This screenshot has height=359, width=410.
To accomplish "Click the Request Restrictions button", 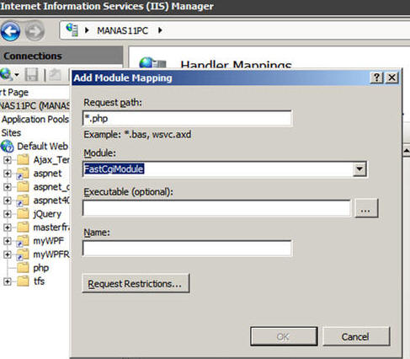I will pos(136,283).
